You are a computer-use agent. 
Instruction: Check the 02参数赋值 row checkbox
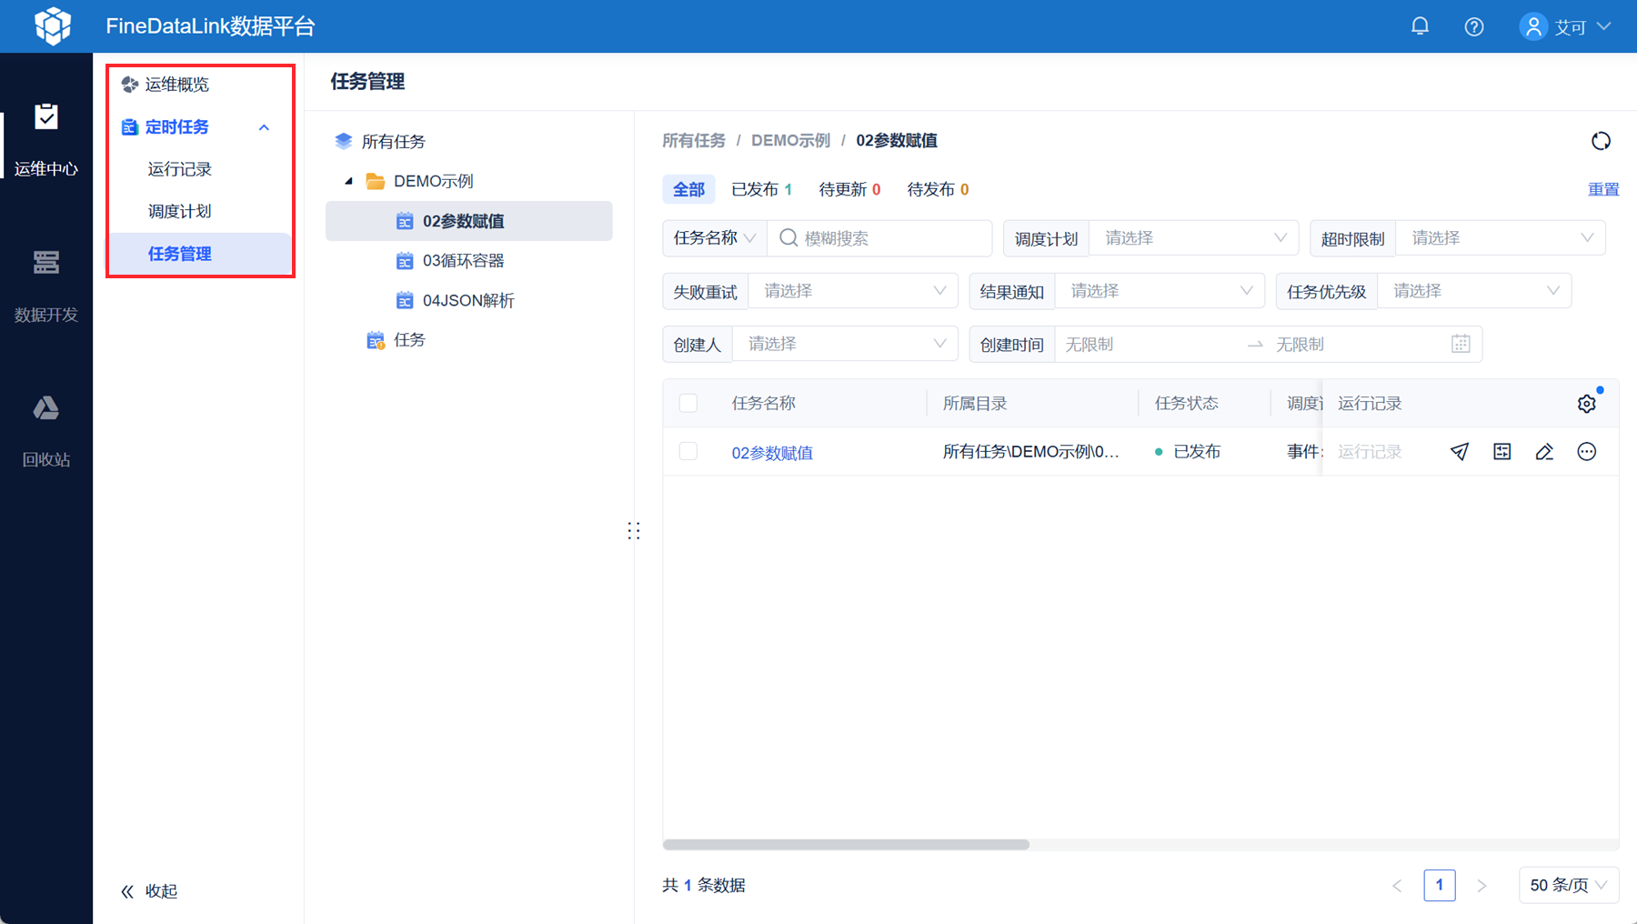[x=688, y=451]
